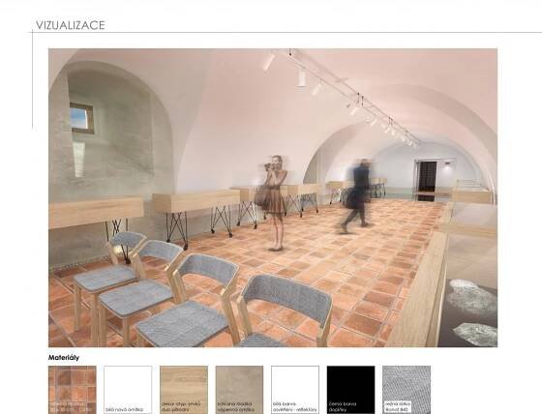Click the Materiály section label
Viewport: 542px width, 414px height.
[64, 358]
